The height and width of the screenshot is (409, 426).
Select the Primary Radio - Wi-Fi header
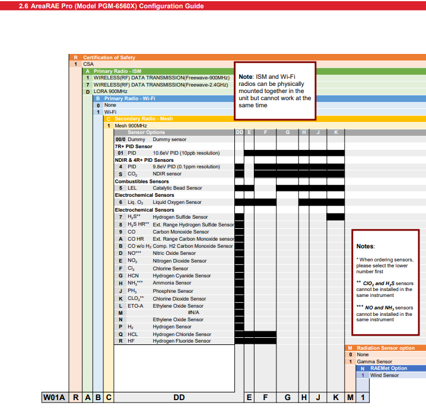[x=130, y=98]
